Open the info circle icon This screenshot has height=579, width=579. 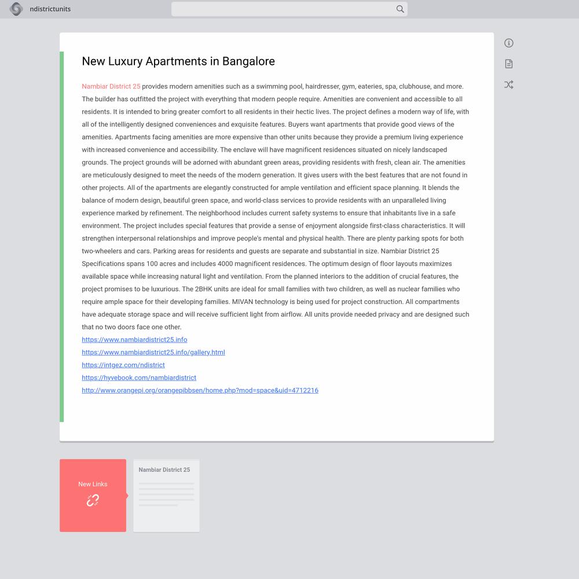(x=508, y=43)
